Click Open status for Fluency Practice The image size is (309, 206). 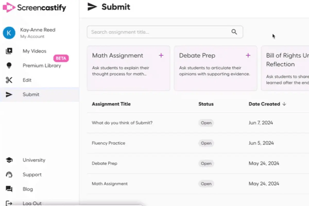[x=206, y=143]
